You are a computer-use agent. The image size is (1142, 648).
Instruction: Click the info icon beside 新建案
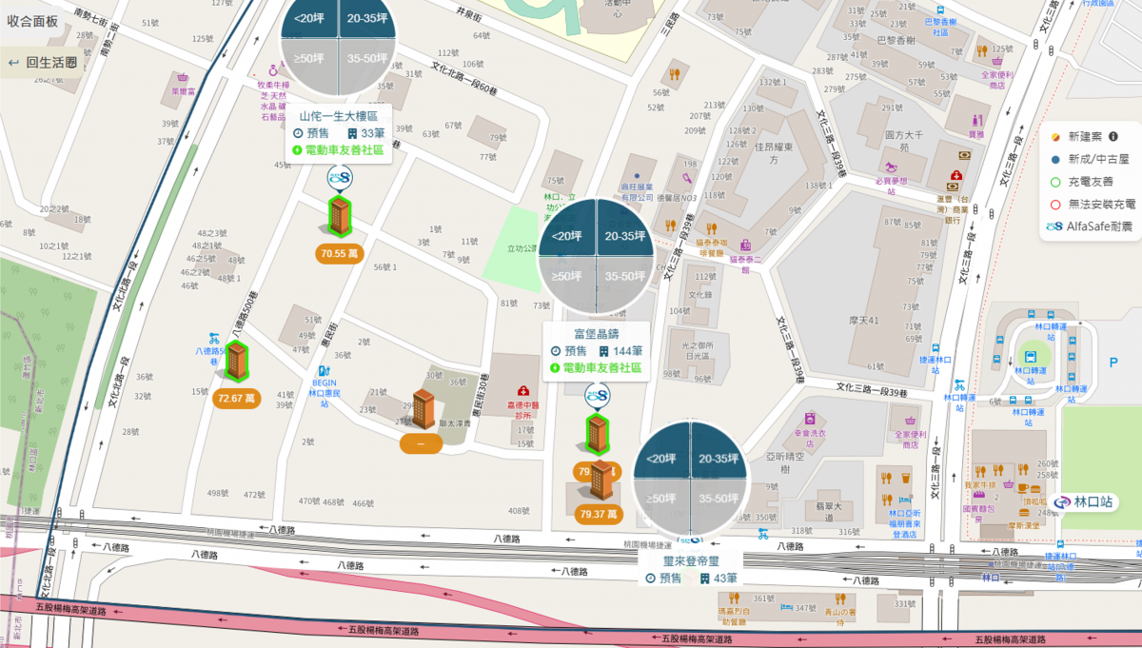[x=1112, y=137]
